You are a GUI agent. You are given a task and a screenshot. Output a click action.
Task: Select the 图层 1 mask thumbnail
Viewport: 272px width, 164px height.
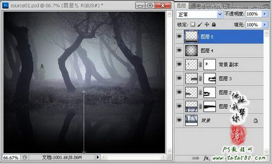coord(210,106)
